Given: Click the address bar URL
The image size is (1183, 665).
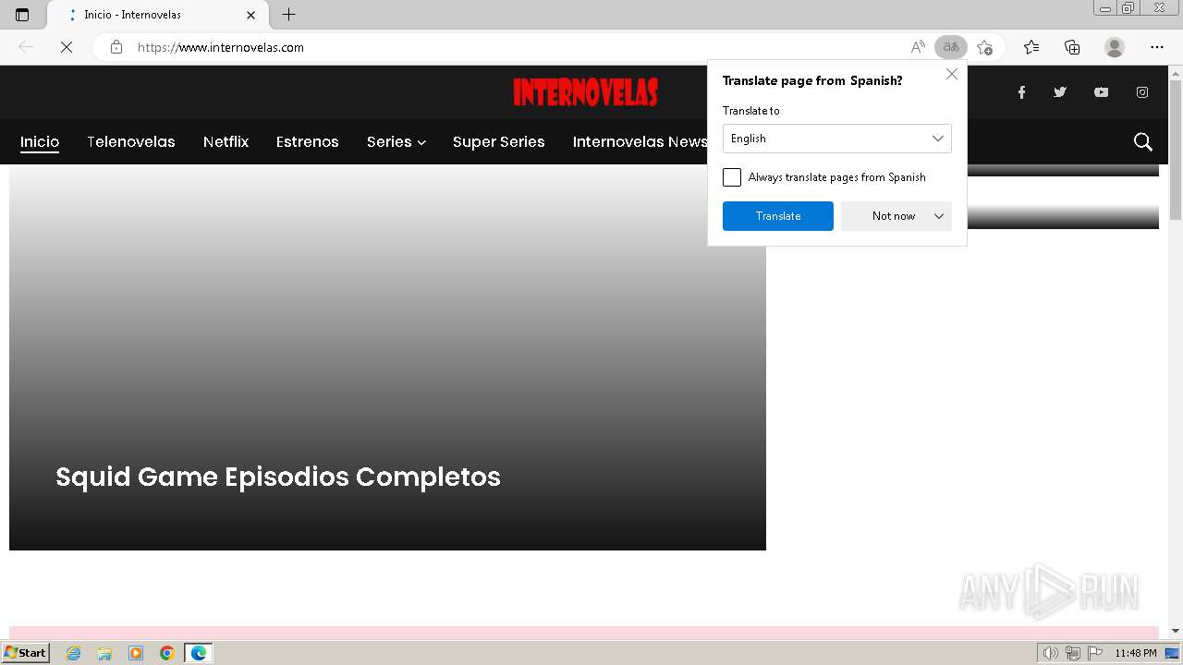Looking at the screenshot, I should [x=221, y=47].
